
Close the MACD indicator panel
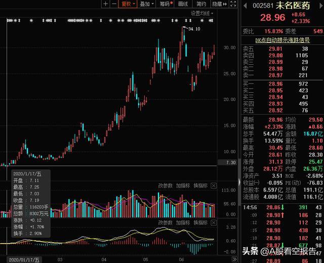(x=214, y=222)
